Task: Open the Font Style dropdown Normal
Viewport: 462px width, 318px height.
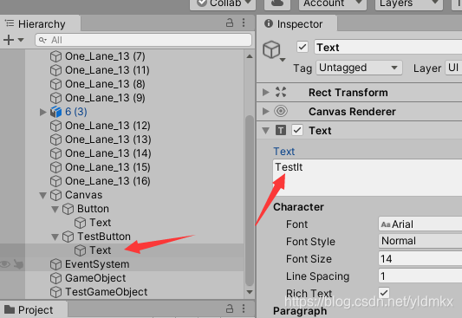Action: point(420,241)
